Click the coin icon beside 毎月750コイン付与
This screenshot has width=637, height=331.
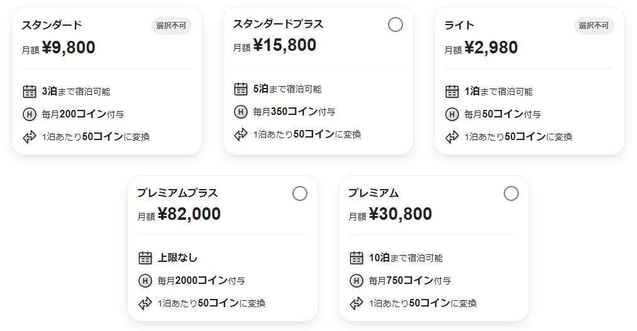pos(357,280)
